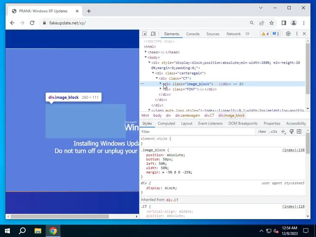Click the address bar URL fakeupdate.net/xp/
This screenshot has height=237, width=316.
pyautogui.click(x=68, y=23)
